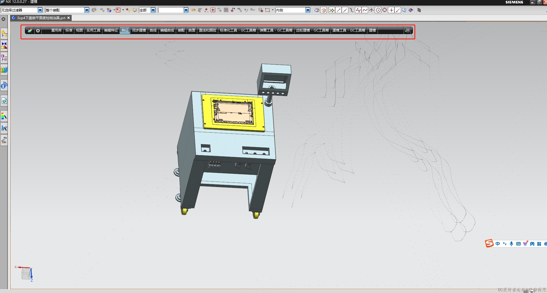Open the Web Browser sidebar tab
Viewport: 547px width, 293px height.
pos(4,101)
